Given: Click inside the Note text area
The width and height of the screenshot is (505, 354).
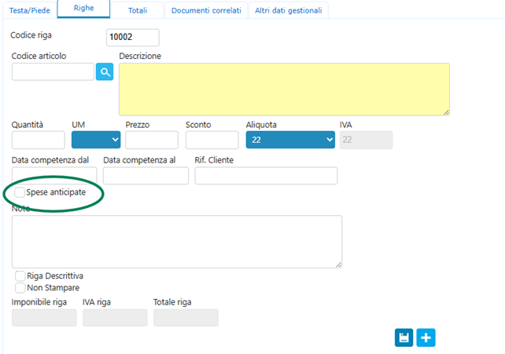Looking at the screenshot, I should click(177, 242).
